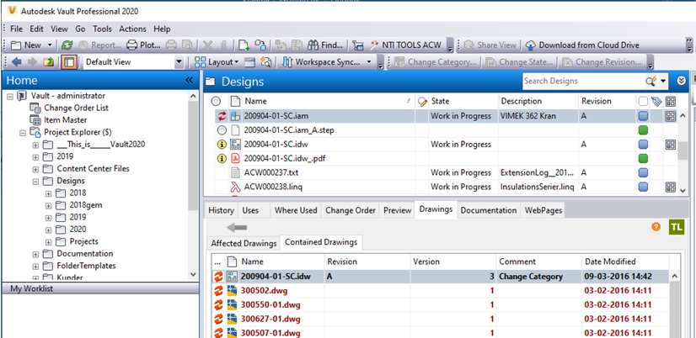Viewport: 696px width, 338px height.
Task: Click the sync status icon of 300550-01.dwg
Action: (x=218, y=304)
